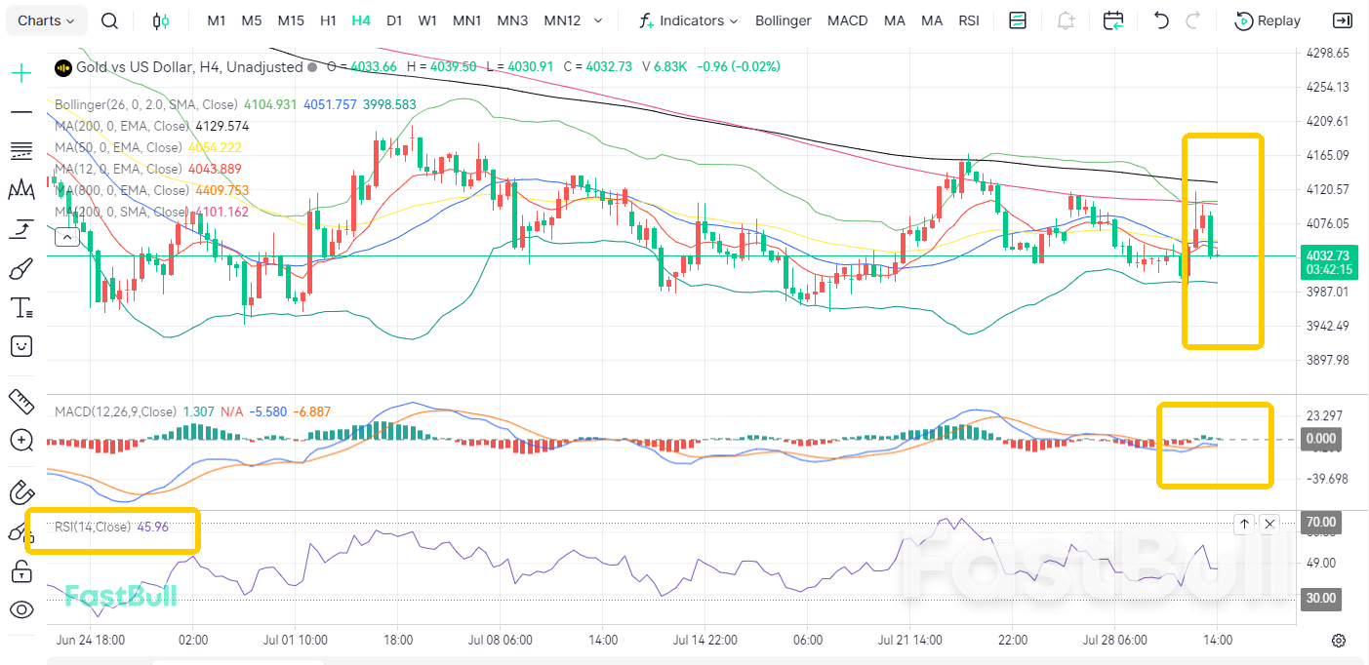Open chart settings gear at bottom right
This screenshot has height=665, width=1369.
[x=1339, y=641]
